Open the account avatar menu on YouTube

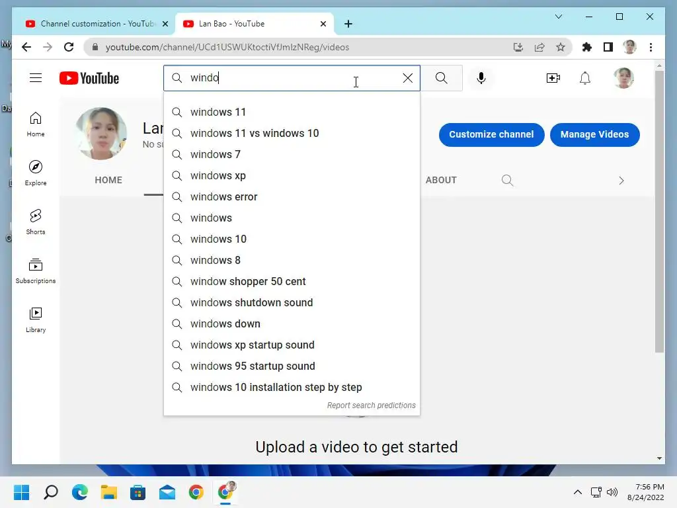coord(623,78)
